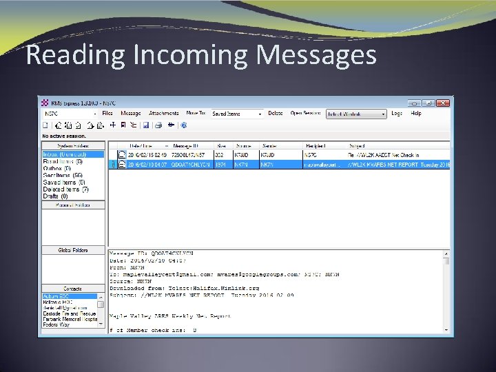
Task: Select the Inbox folder
Action: pos(73,154)
